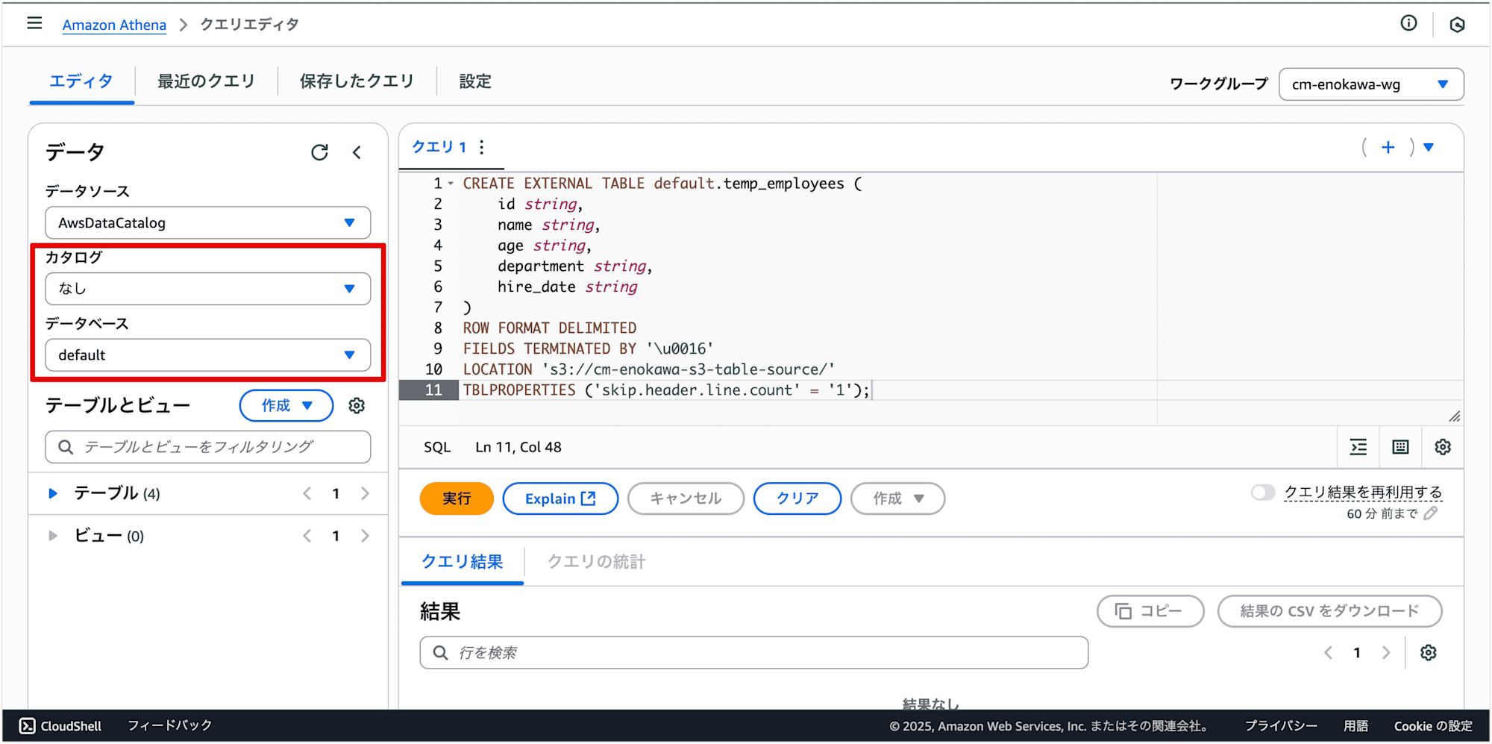The height and width of the screenshot is (744, 1492).
Task: Run the query with 実行 button
Action: 457,498
